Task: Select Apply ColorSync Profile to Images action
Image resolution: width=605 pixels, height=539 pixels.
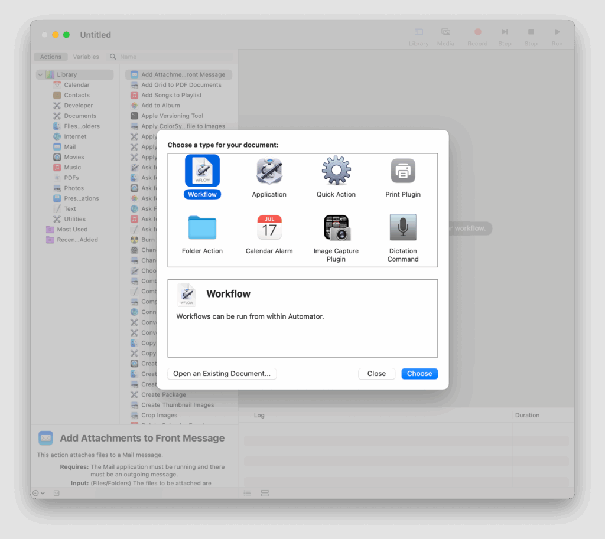Action: pyautogui.click(x=178, y=126)
